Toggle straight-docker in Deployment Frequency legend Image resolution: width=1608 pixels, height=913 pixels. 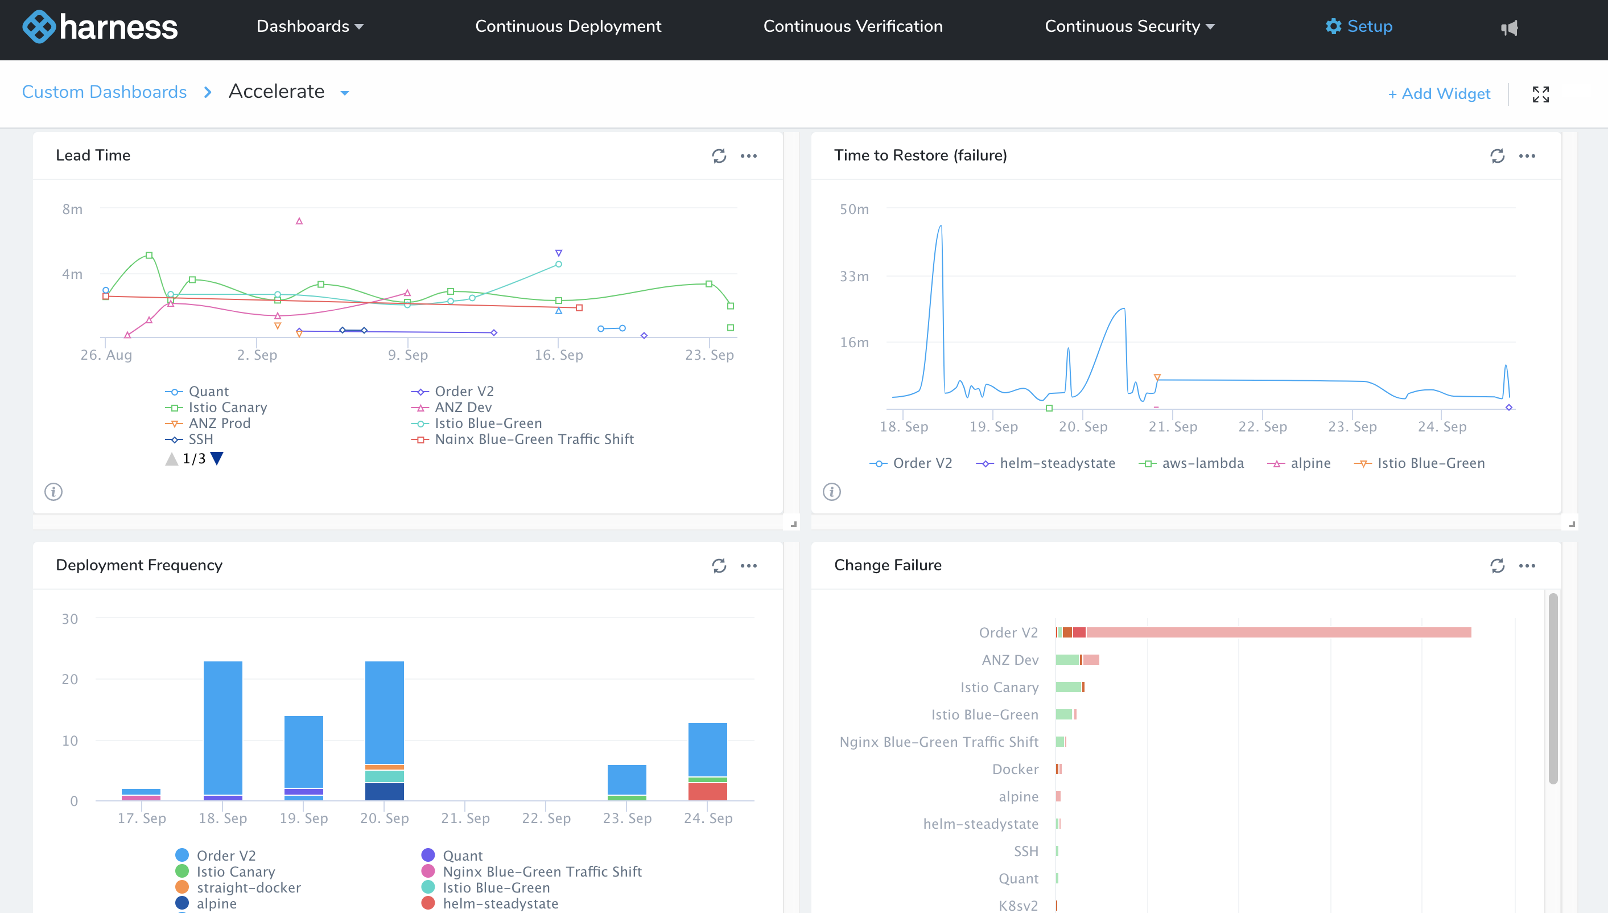coord(238,888)
